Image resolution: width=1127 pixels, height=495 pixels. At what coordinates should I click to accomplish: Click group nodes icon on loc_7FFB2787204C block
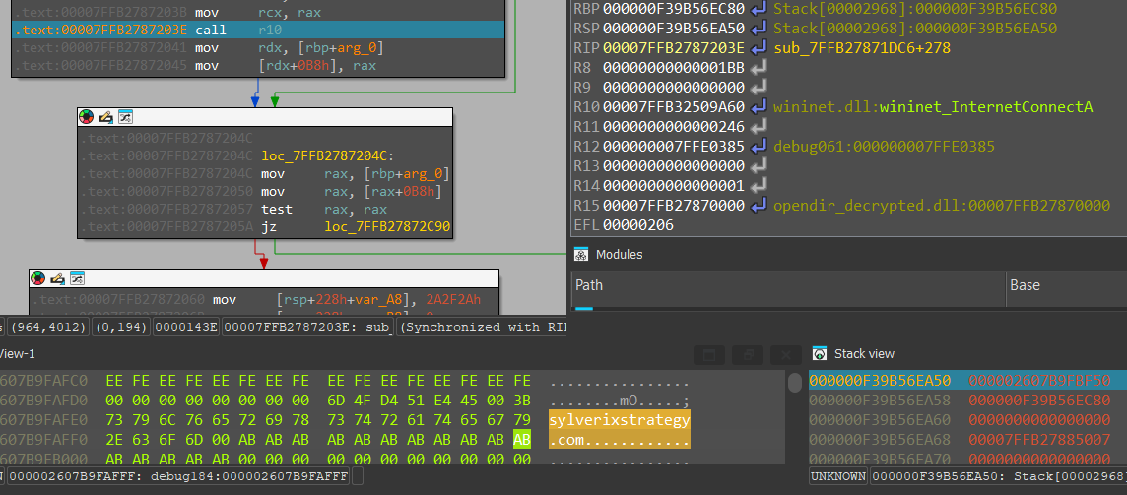tap(125, 116)
